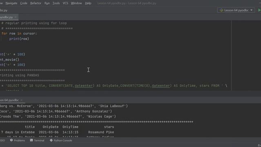Close the pyodbc.py editor tab
261x147 pixels.
15,17
